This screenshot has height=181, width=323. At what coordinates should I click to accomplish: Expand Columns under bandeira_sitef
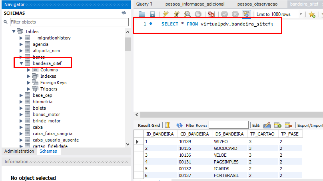click(x=29, y=70)
